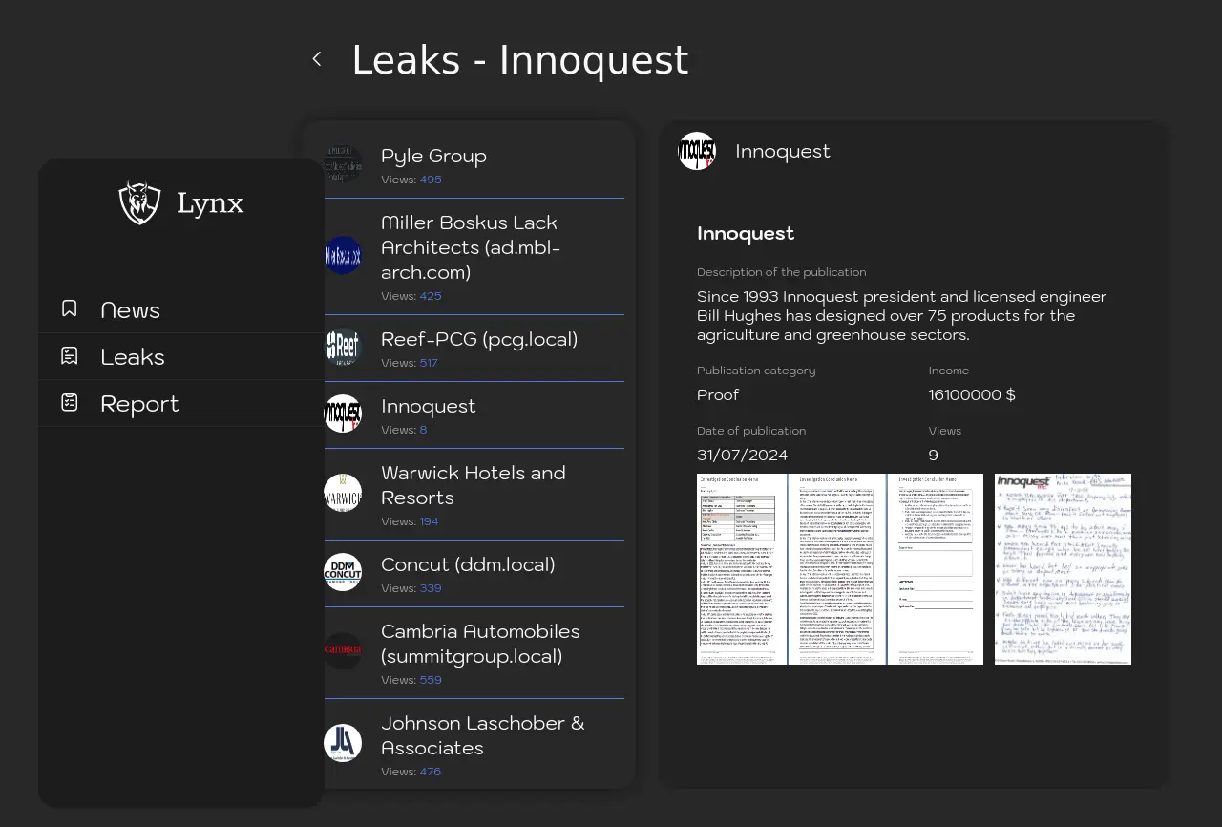Screen dimensions: 1222x827
Task: Go to the Report section
Action: 139,404
